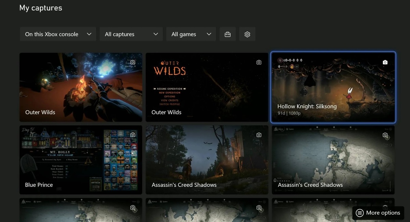Click camera icon on Hollow Knight: Silksong capture
This screenshot has height=222, width=410.
pyautogui.click(x=385, y=62)
